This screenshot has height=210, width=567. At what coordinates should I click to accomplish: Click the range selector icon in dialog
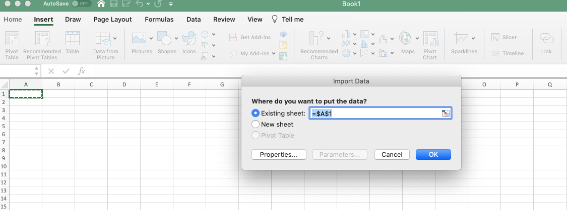pos(446,113)
